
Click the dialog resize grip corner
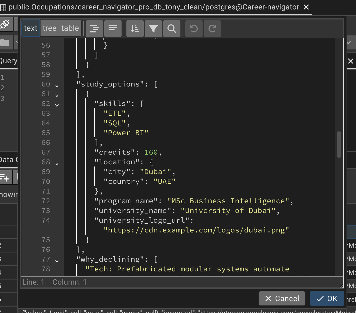[x=342, y=286]
